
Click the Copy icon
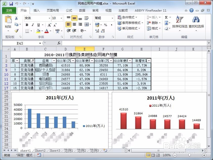[x=16, y=24]
